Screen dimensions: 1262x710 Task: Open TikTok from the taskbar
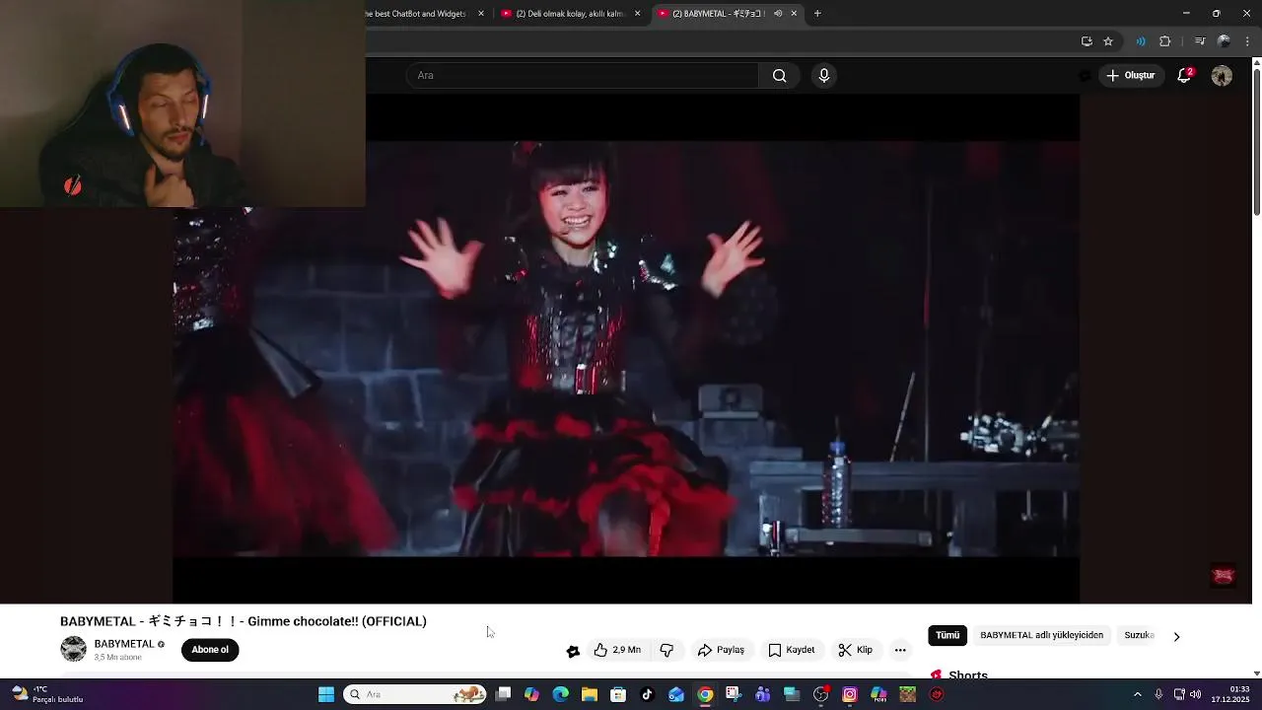coord(647,694)
